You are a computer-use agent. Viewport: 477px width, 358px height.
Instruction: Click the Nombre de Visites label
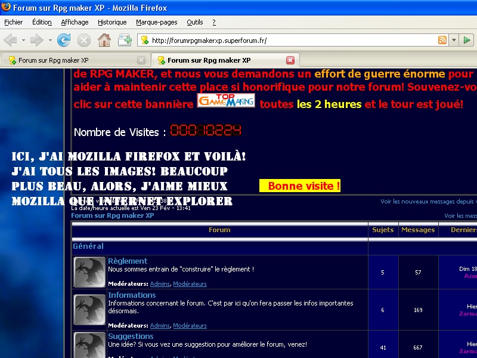tap(120, 132)
